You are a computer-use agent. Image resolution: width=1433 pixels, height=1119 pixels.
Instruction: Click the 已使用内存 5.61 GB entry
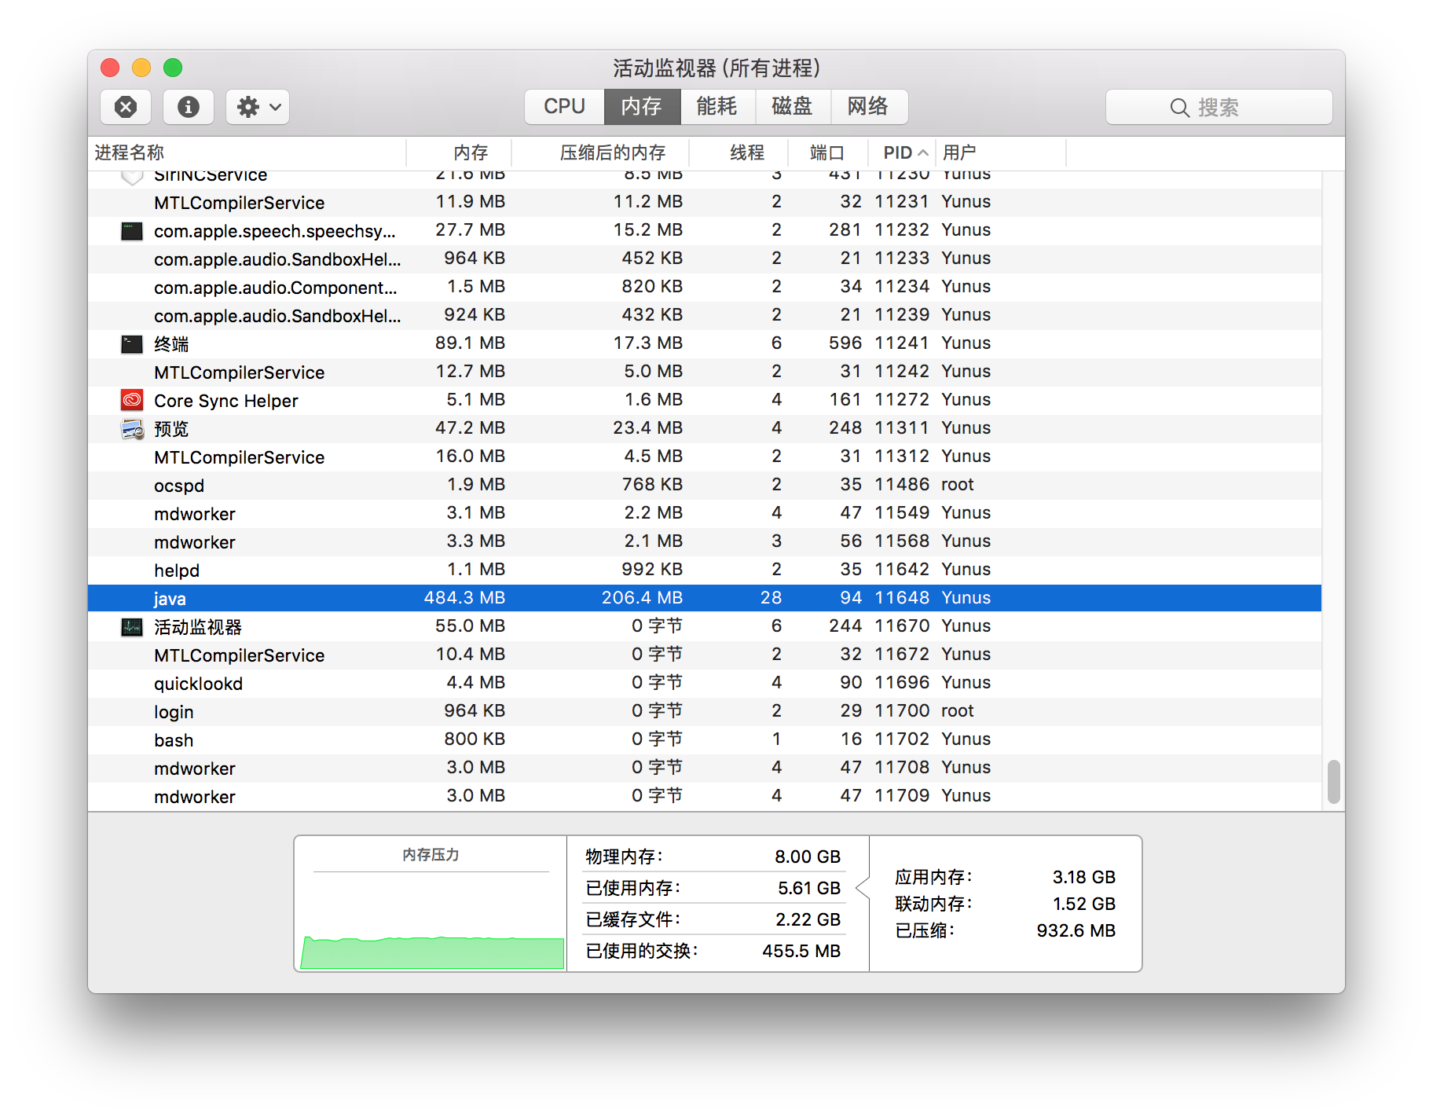[713, 888]
